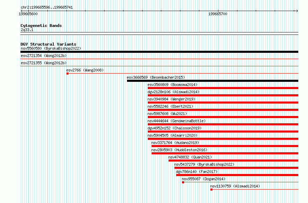Click the DGV Structural Variants track title
308x203 pixels.
point(48,44)
